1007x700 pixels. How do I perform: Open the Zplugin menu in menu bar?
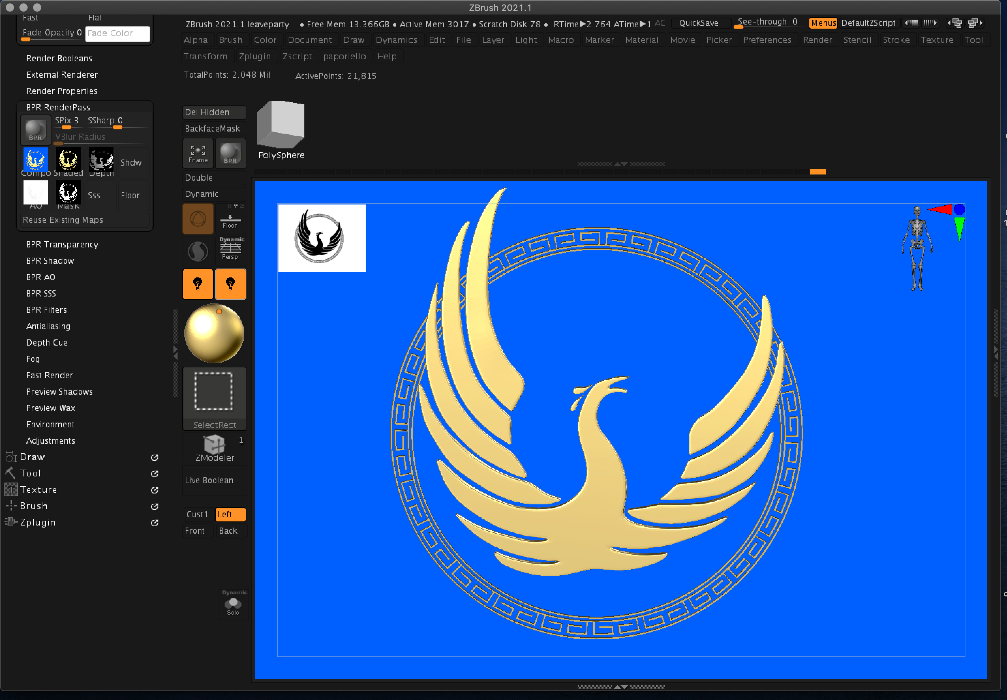coord(255,56)
